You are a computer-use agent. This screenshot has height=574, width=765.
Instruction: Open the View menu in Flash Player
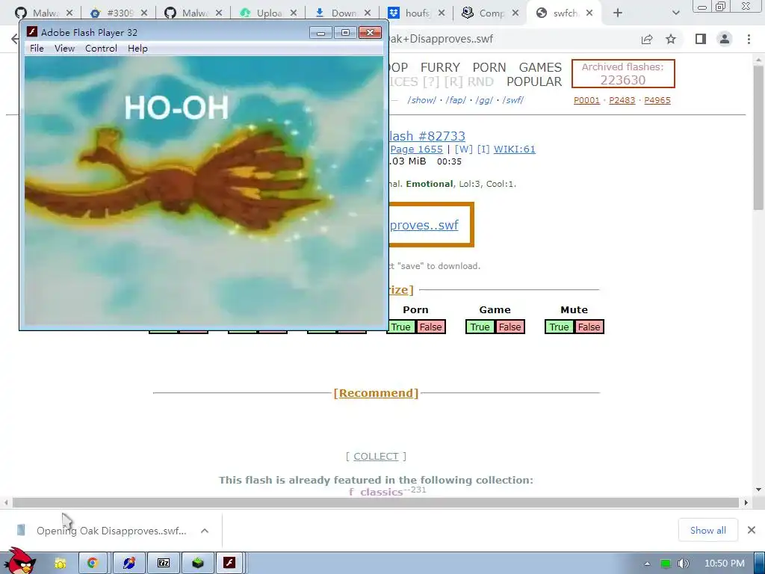tap(64, 49)
